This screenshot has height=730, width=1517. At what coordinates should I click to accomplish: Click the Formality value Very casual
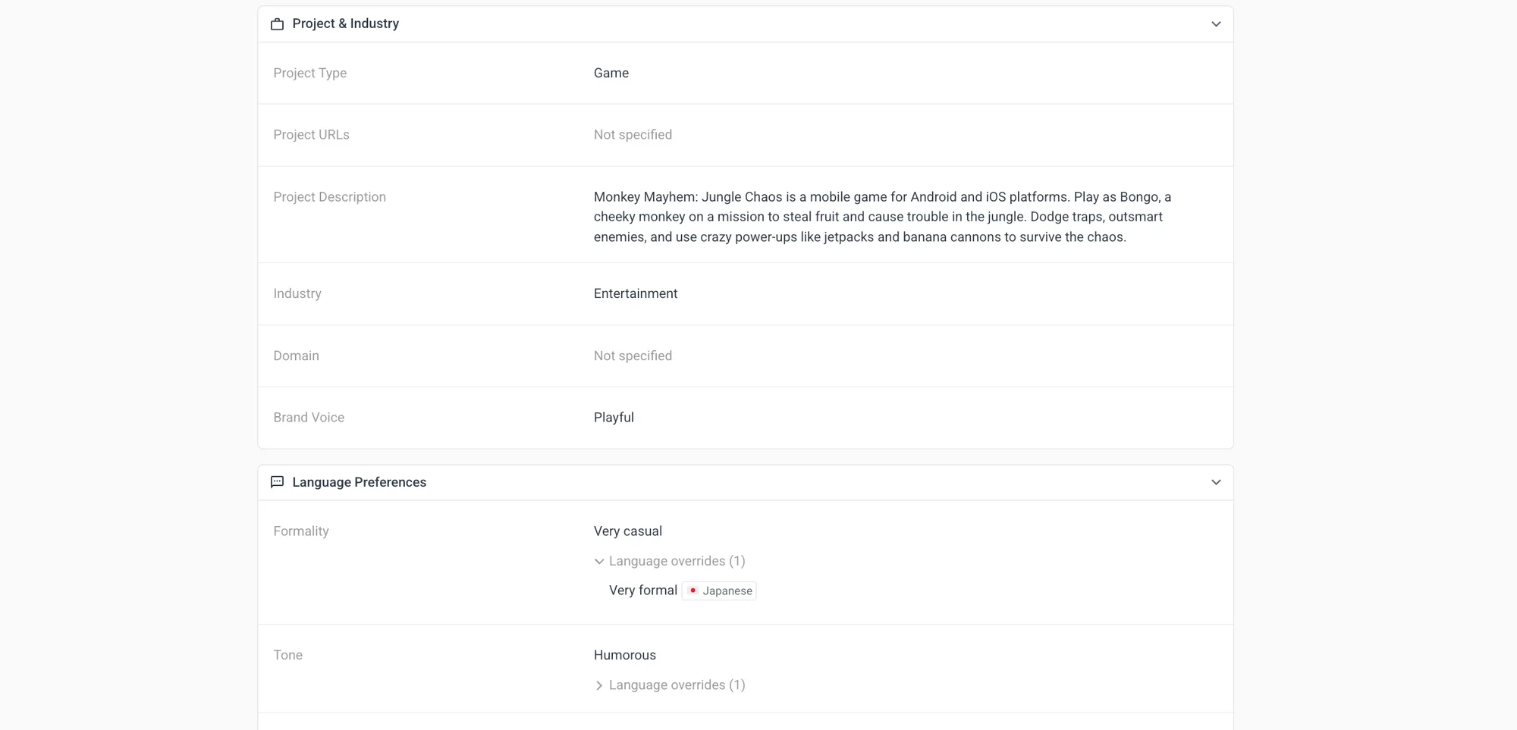(x=627, y=531)
